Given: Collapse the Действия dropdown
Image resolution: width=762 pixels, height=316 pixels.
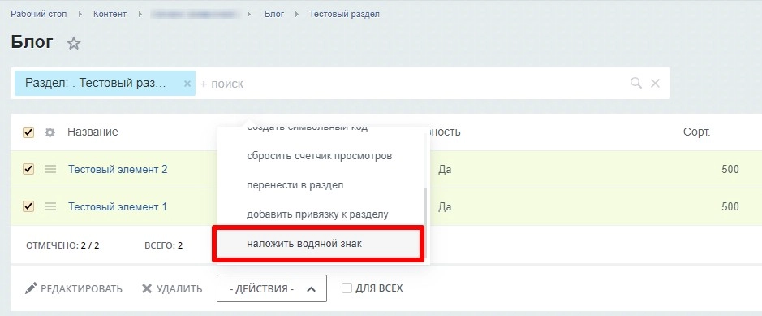Looking at the screenshot, I should click(272, 288).
